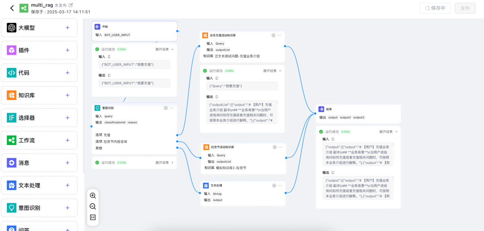Viewport: 484px width, 231px height.
Task: Click the multi_rag workflow title
Action: [42, 5]
